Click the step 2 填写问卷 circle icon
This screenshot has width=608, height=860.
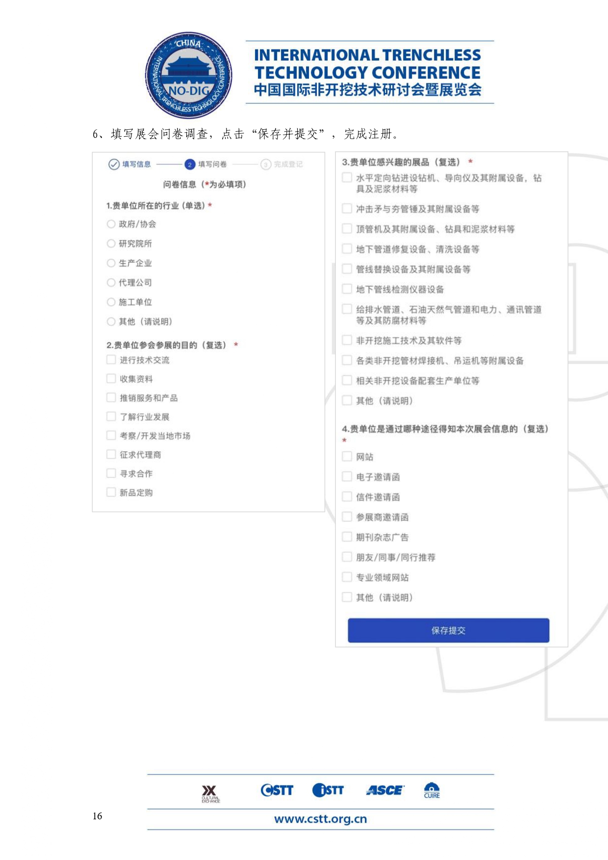pos(190,165)
